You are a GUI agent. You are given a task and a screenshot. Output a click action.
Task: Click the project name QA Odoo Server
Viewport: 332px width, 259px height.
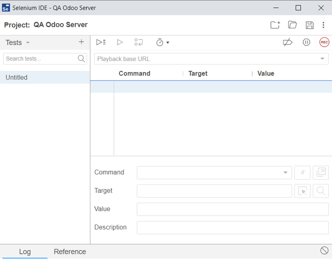(x=60, y=25)
